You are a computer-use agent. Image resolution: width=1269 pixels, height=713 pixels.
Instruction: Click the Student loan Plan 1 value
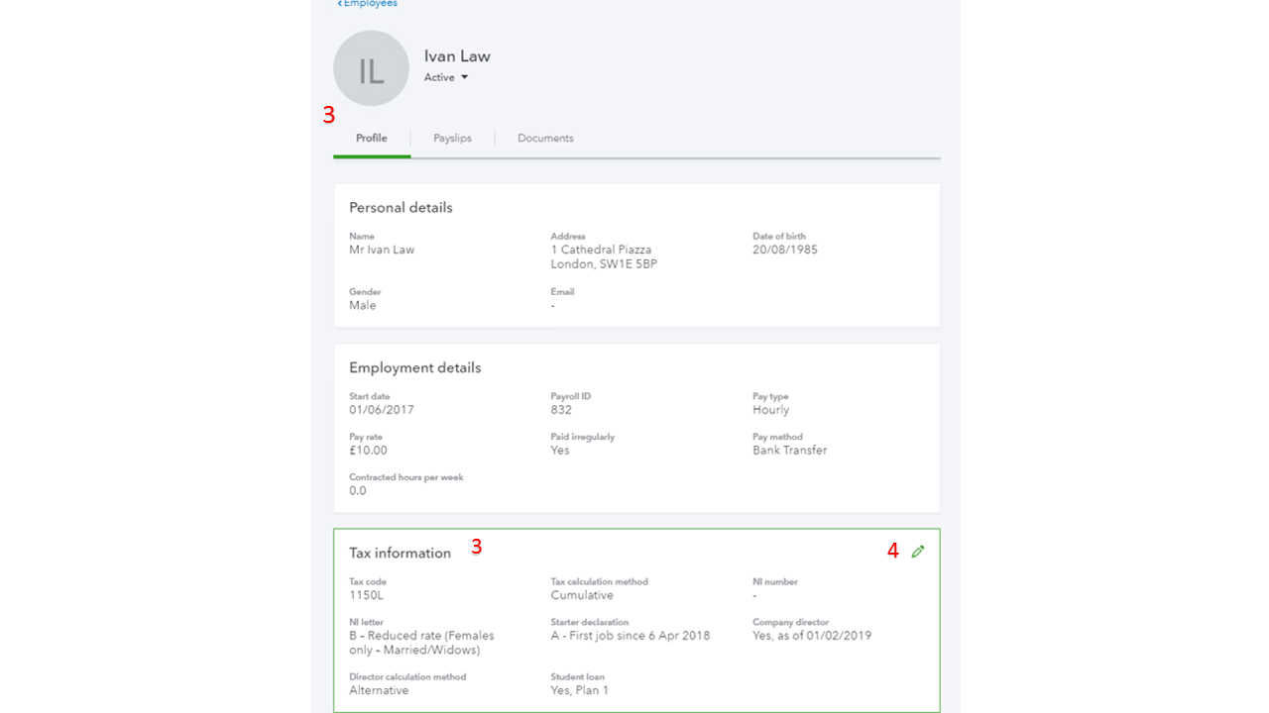pyautogui.click(x=580, y=689)
